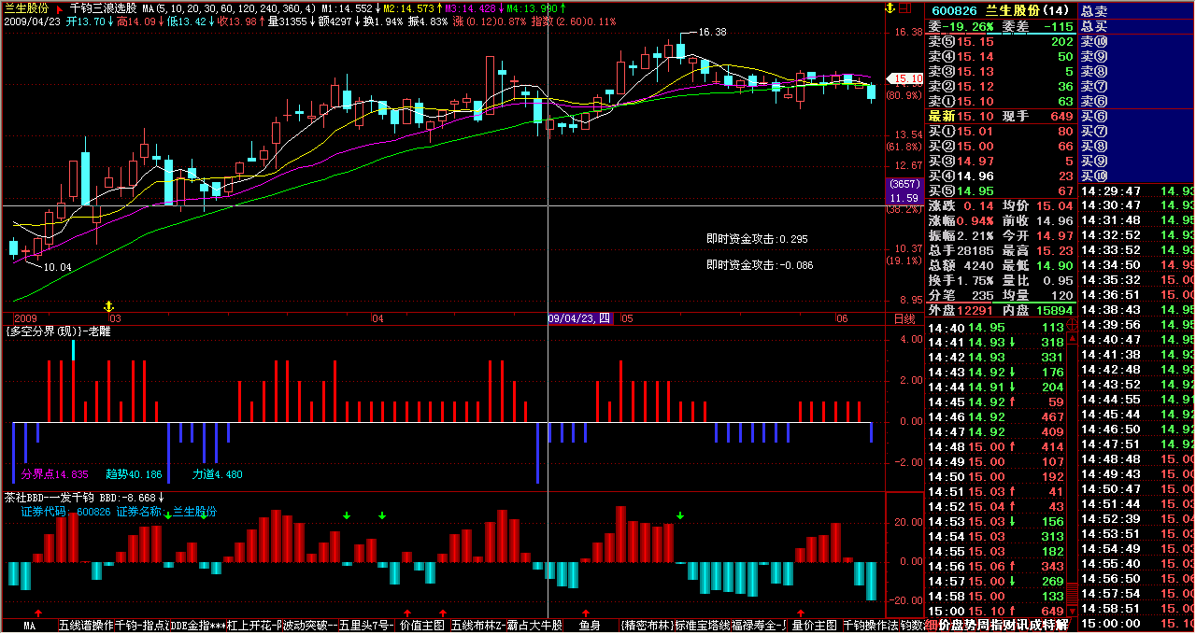Click final tick row 15:00 15.10 649
Screen dimensions: 1196x634
(x=996, y=611)
